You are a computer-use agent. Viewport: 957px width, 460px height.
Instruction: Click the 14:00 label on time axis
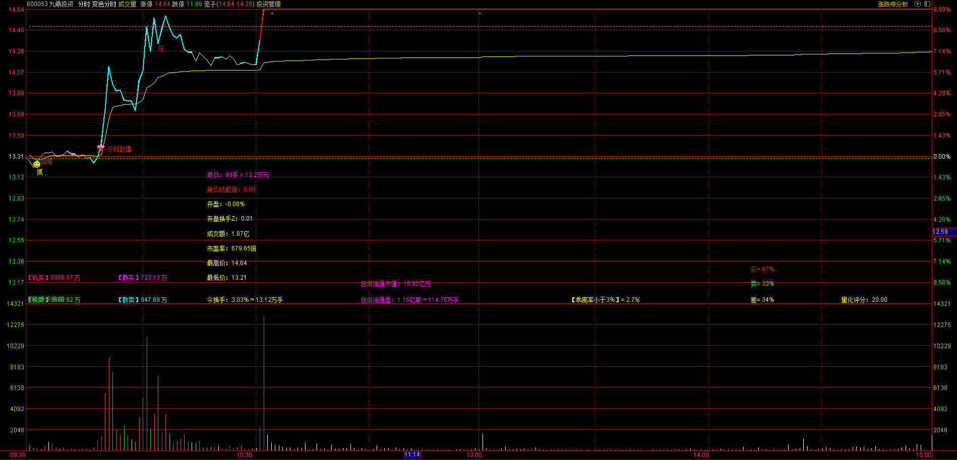701,455
